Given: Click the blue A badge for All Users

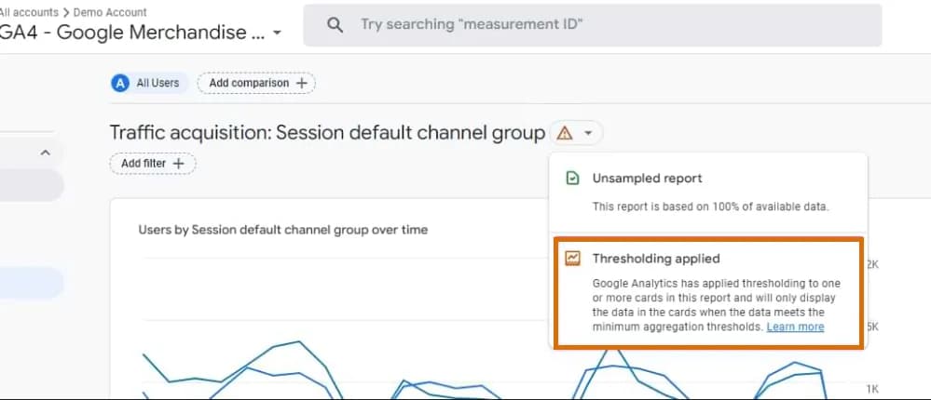Looking at the screenshot, I should [120, 83].
